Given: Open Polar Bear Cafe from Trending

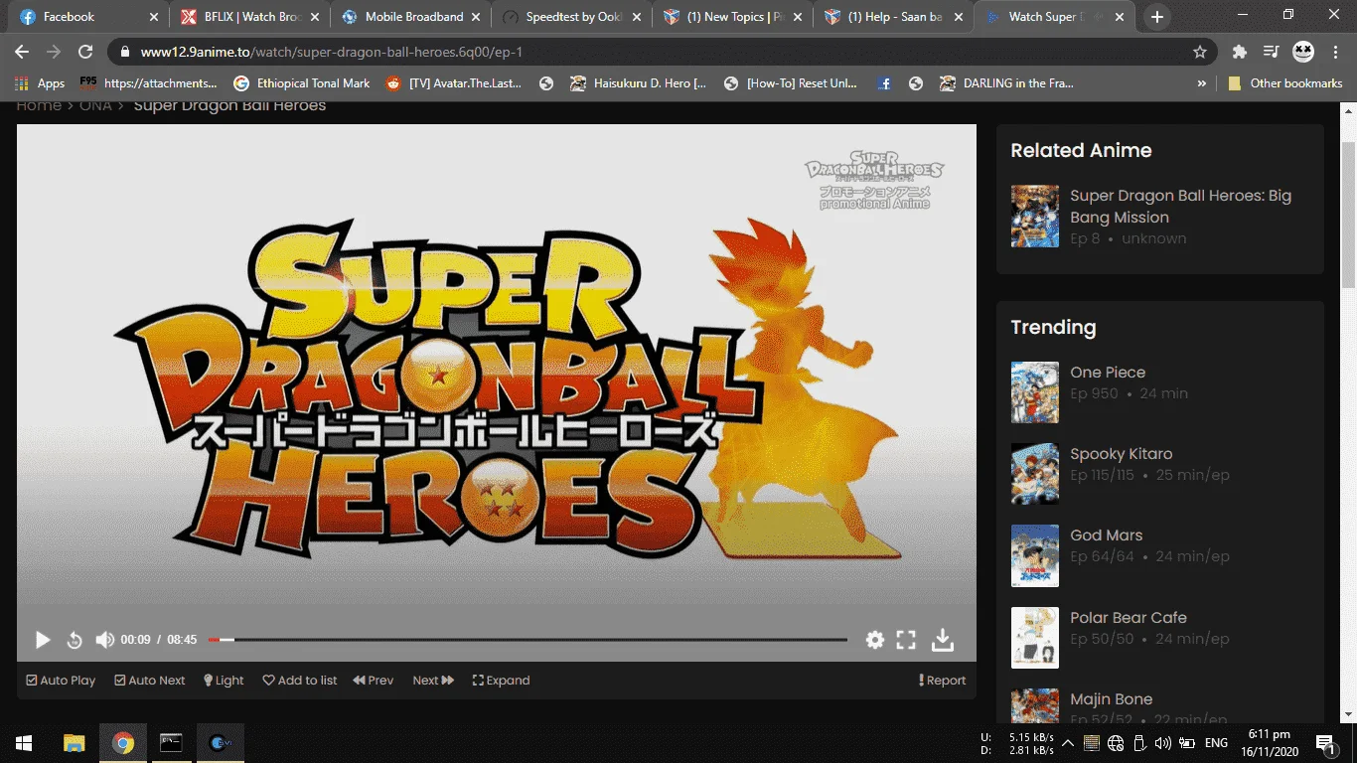Looking at the screenshot, I should click(x=1129, y=618).
